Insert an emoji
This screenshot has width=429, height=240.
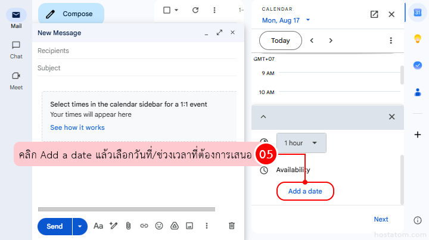coord(159,226)
